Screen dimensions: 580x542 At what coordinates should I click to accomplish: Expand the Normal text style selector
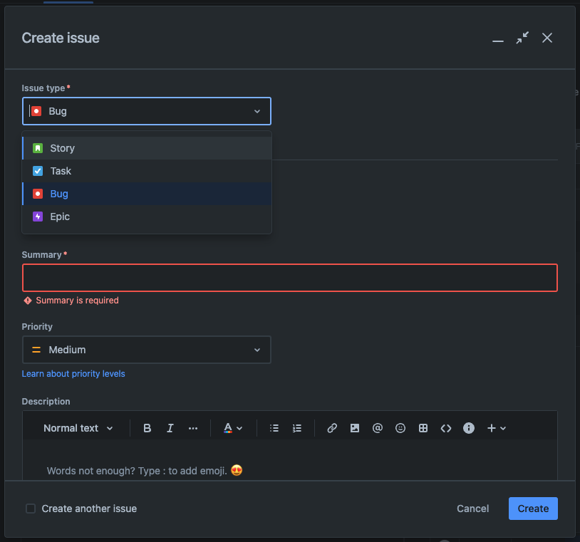pos(78,428)
